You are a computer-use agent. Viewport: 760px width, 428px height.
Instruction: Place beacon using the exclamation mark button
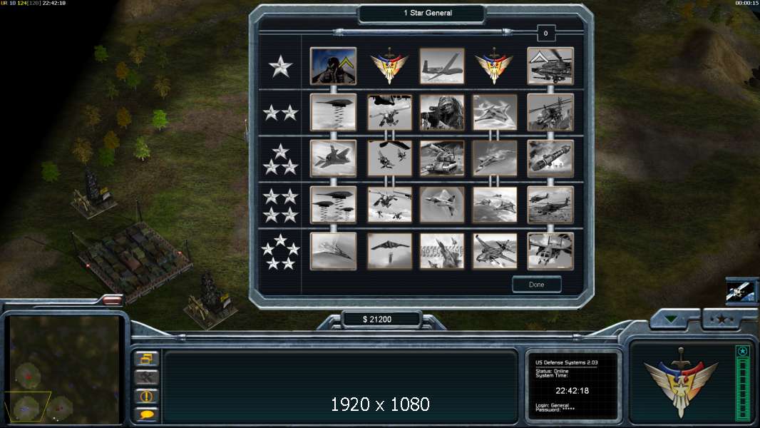(x=146, y=396)
